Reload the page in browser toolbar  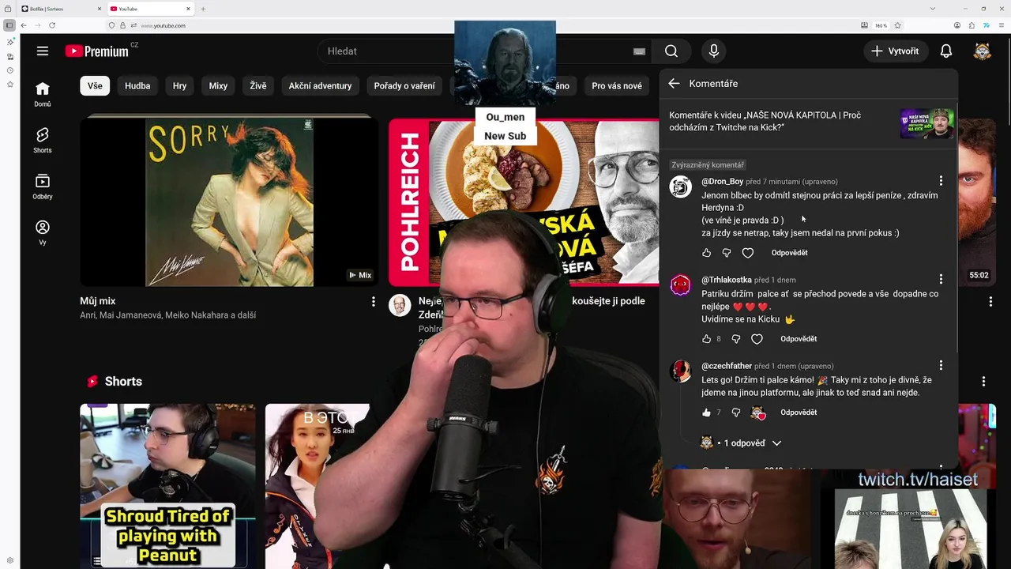coord(52,25)
